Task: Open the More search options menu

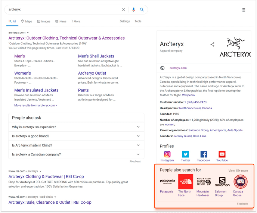Action: (x=76, y=21)
